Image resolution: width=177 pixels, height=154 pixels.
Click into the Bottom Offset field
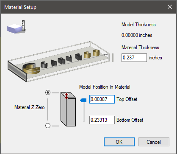[x=102, y=120]
